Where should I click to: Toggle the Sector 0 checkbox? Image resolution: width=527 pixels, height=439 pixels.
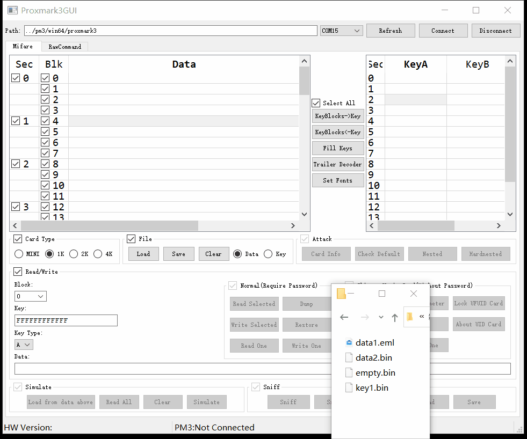click(x=16, y=78)
